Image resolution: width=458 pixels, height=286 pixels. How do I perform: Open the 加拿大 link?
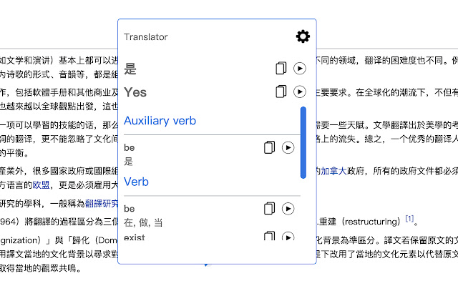333,172
